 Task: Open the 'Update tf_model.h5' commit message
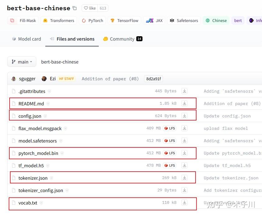tap(227, 166)
